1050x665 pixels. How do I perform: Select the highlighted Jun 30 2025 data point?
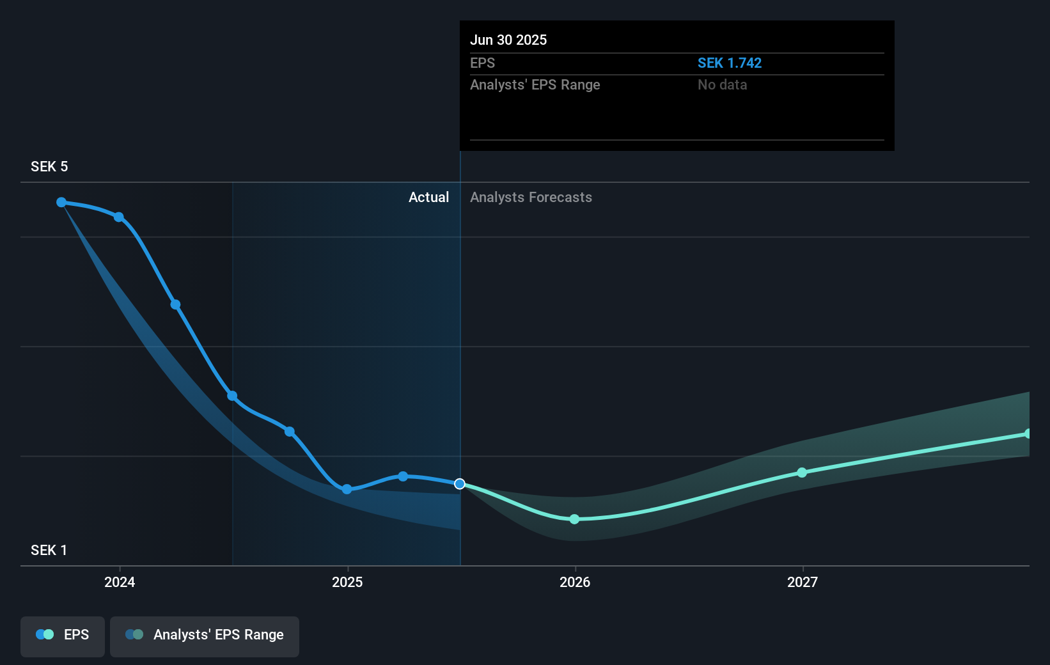point(459,484)
